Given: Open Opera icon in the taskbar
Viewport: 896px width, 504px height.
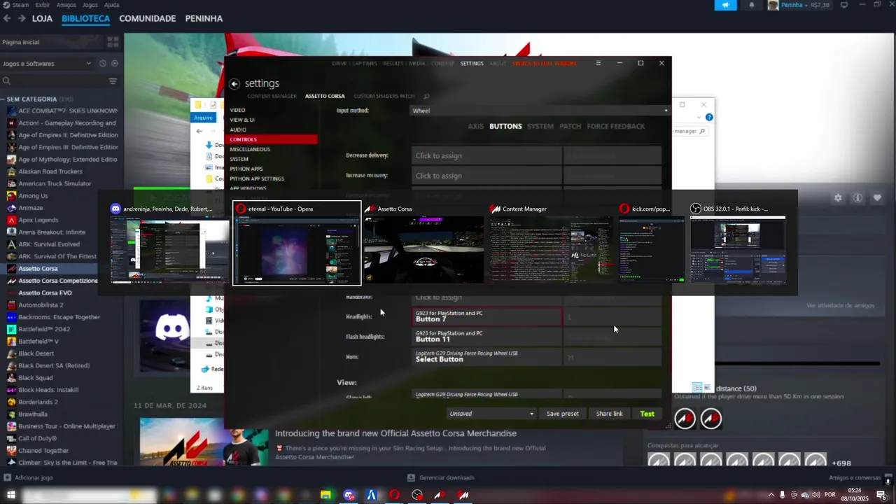Looking at the screenshot, I should click(395, 495).
